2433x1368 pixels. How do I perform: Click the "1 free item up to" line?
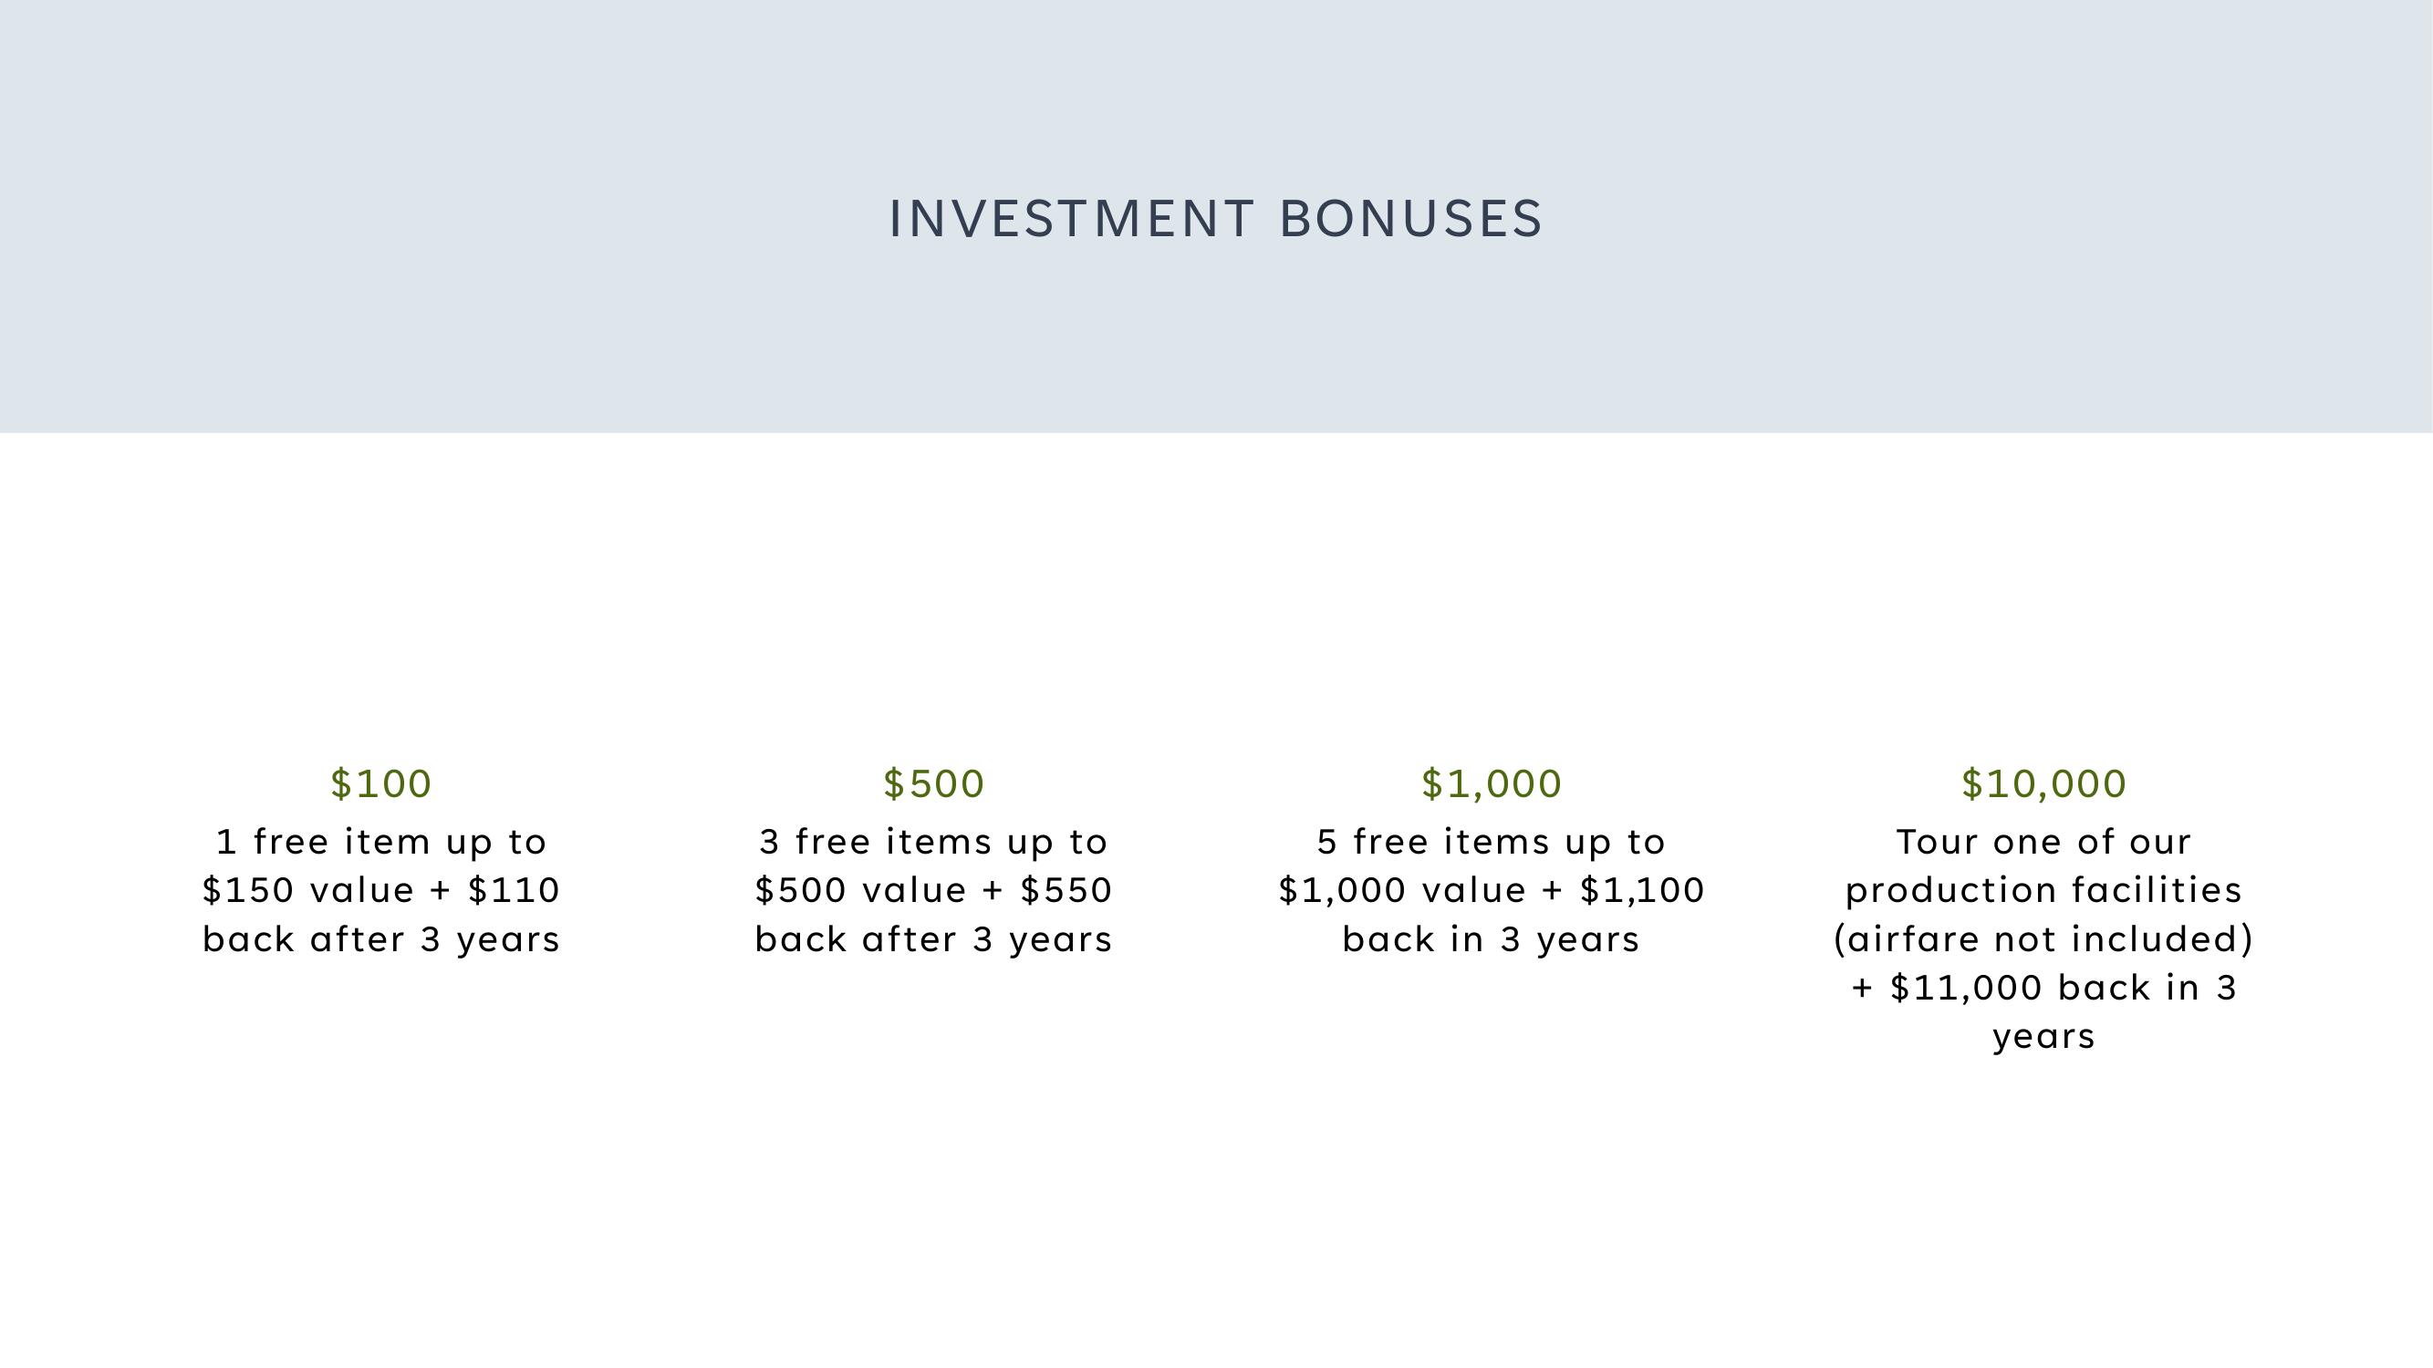click(x=381, y=842)
